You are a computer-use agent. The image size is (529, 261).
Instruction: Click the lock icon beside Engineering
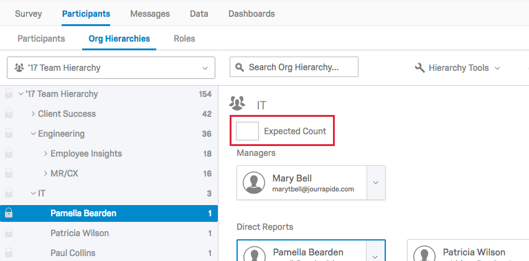(x=9, y=134)
